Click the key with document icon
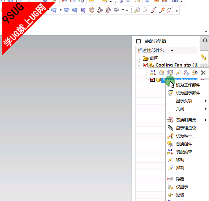Screen dimensions: 209x201 point(137,10)
